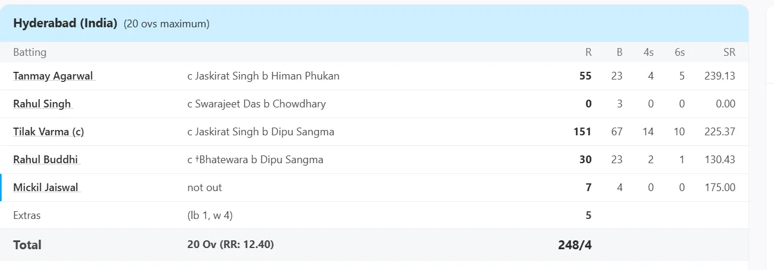
Task: Open Mickil Jaiswal's player link
Action: 46,188
